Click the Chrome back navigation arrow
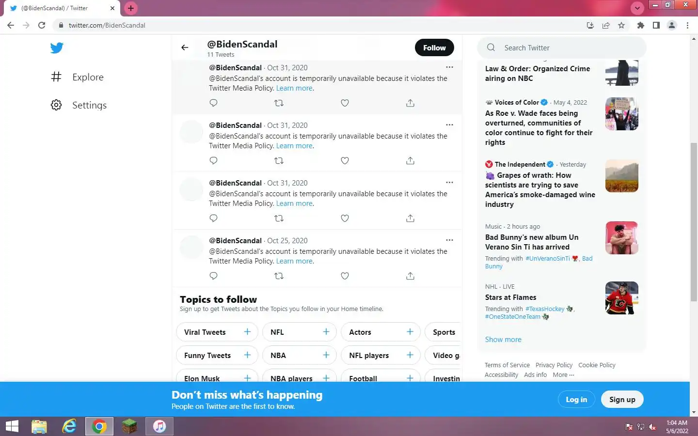This screenshot has height=436, width=698. 11,25
